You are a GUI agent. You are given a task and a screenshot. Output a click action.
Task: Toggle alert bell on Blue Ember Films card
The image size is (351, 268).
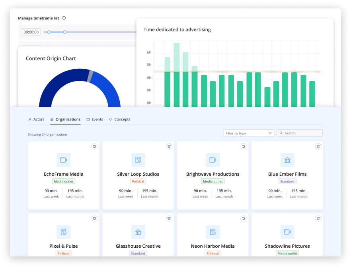(318, 146)
